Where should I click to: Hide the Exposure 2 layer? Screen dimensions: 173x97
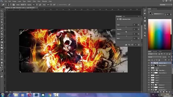pos(149,85)
